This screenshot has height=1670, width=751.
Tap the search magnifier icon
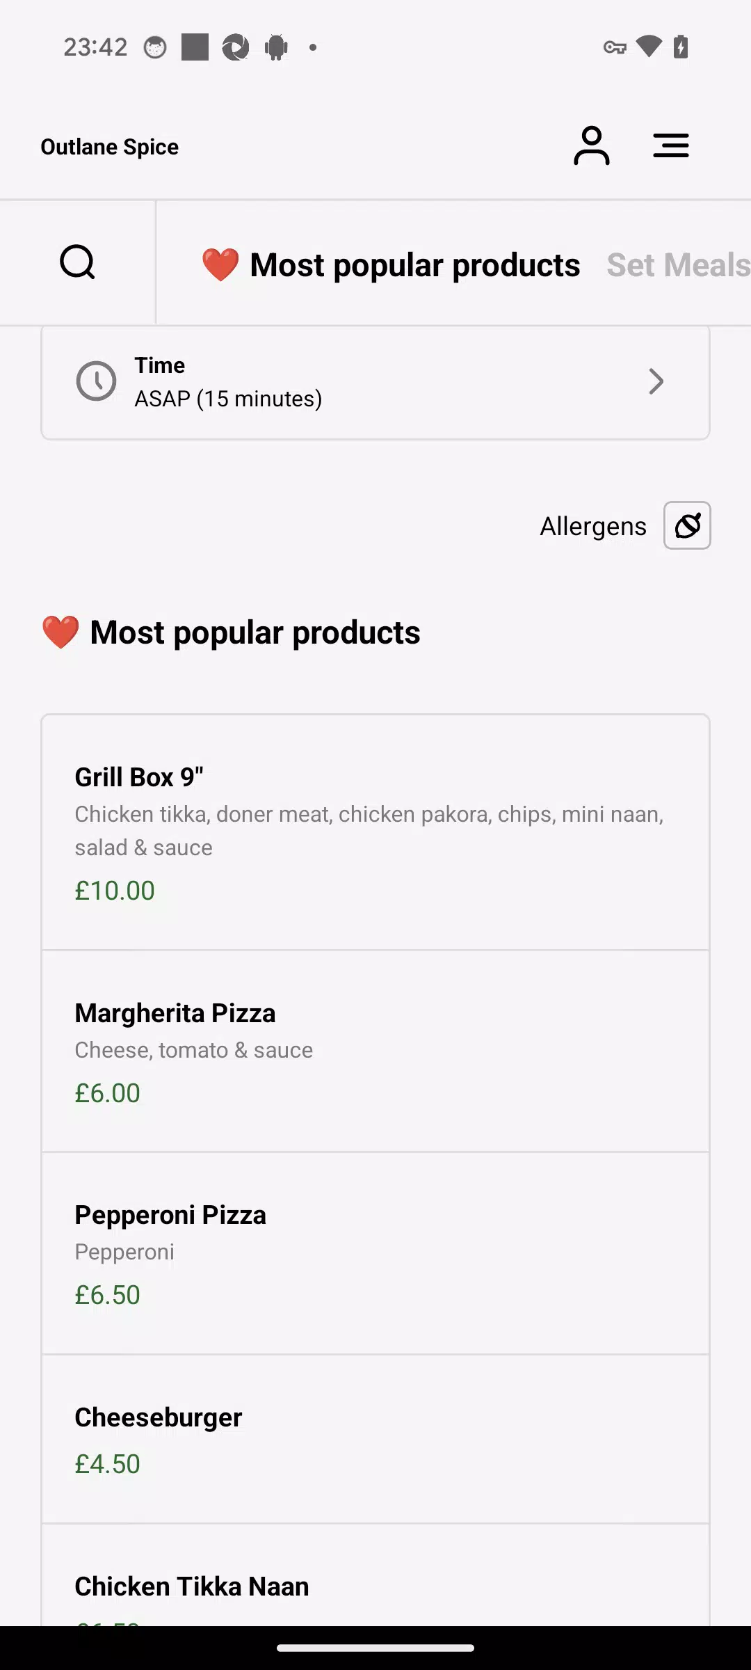[x=77, y=262]
